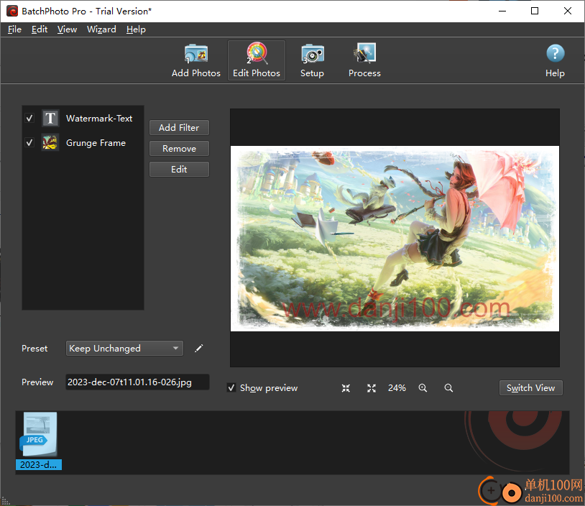This screenshot has height=506, width=585.
Task: Minimize the BatchPhoto Pro window
Action: tap(502, 11)
